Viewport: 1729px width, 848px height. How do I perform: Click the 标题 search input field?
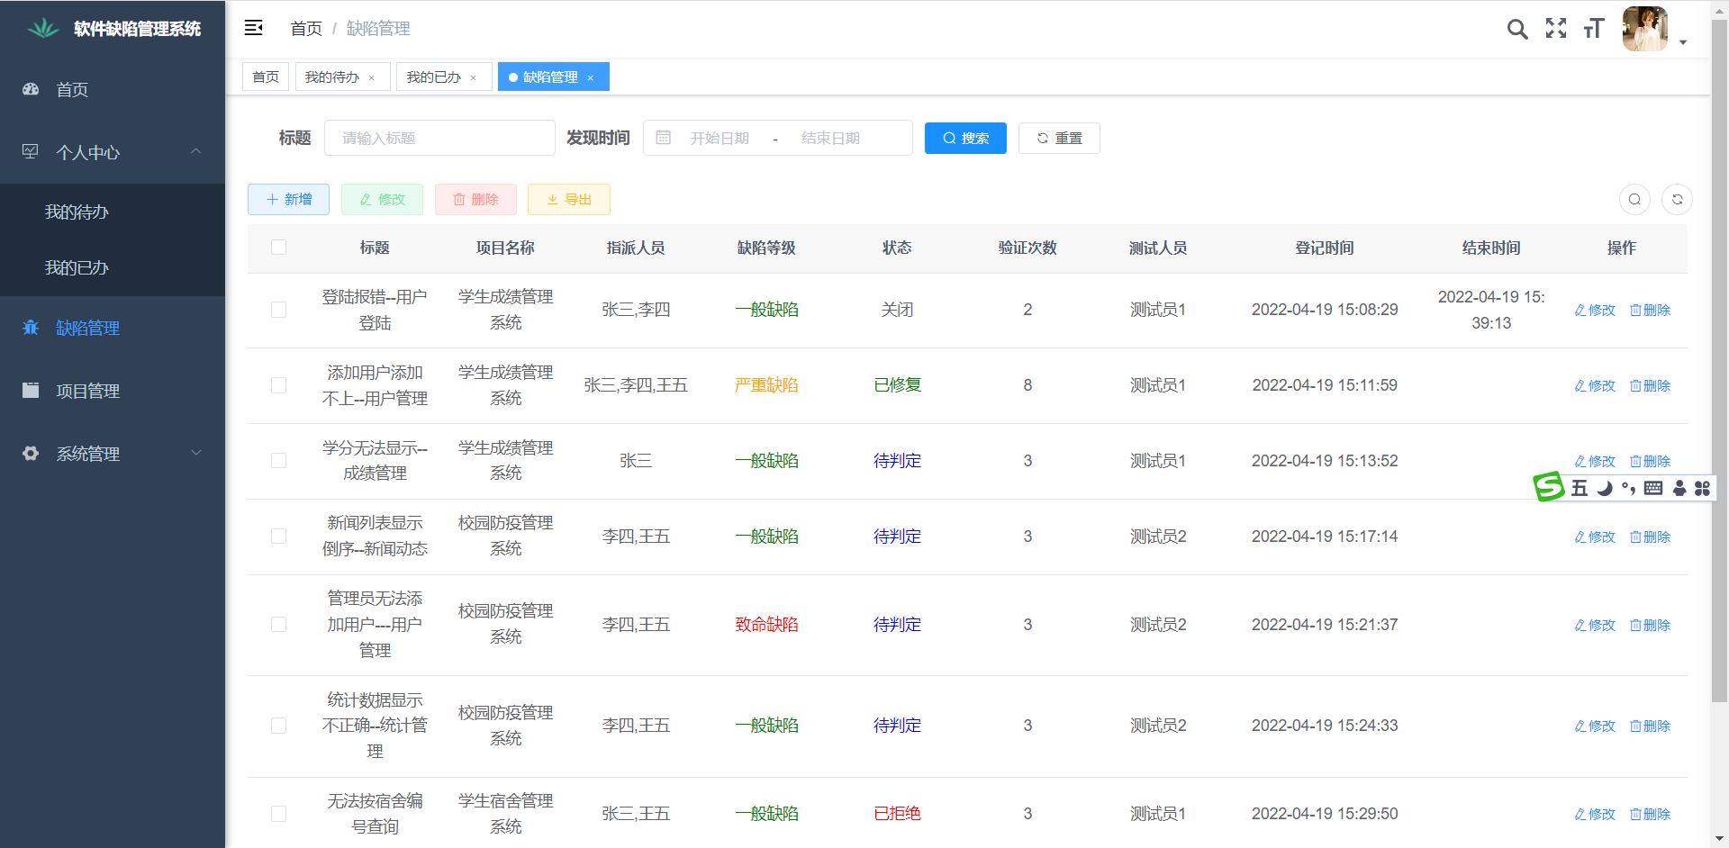(x=439, y=138)
